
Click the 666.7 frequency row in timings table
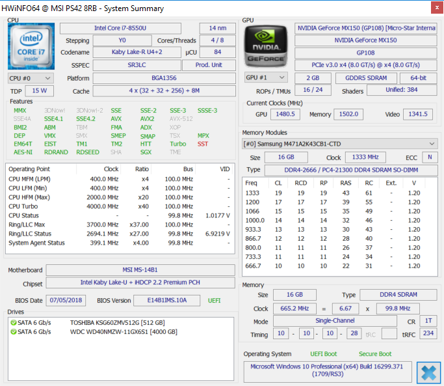click(x=339, y=266)
